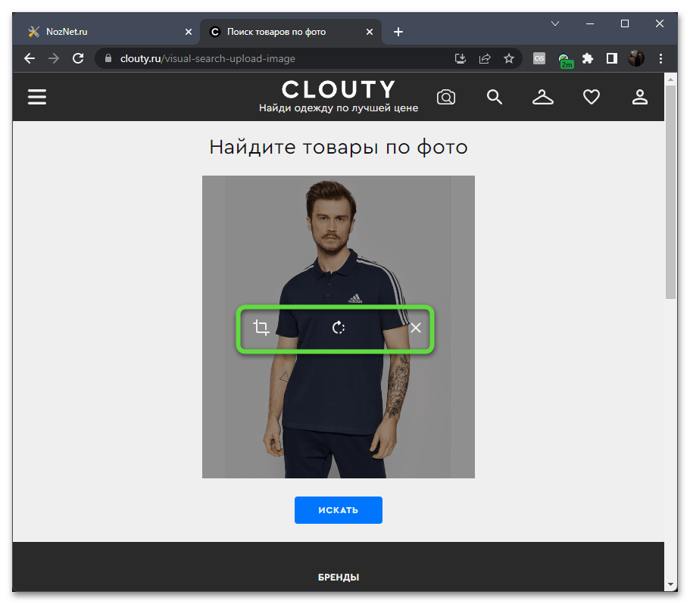The height and width of the screenshot is (604, 690).
Task: Rotate the uploaded photo
Action: pyautogui.click(x=338, y=328)
